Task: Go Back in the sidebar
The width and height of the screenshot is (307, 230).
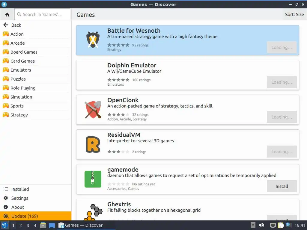Action: coord(36,25)
